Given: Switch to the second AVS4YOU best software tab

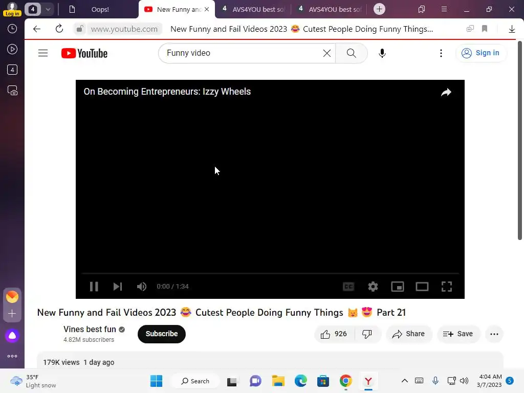Looking at the screenshot, I should point(330,9).
